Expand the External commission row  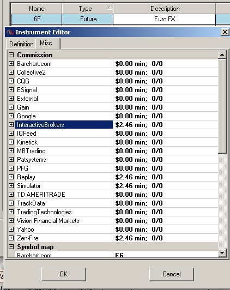click(11, 98)
